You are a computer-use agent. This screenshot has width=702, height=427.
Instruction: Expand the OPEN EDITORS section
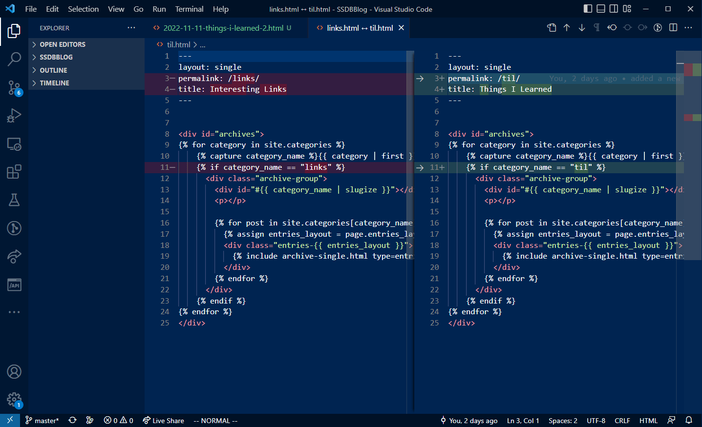(86, 44)
